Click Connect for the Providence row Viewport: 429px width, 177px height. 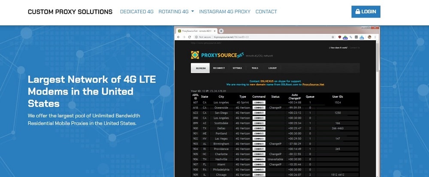(259, 149)
